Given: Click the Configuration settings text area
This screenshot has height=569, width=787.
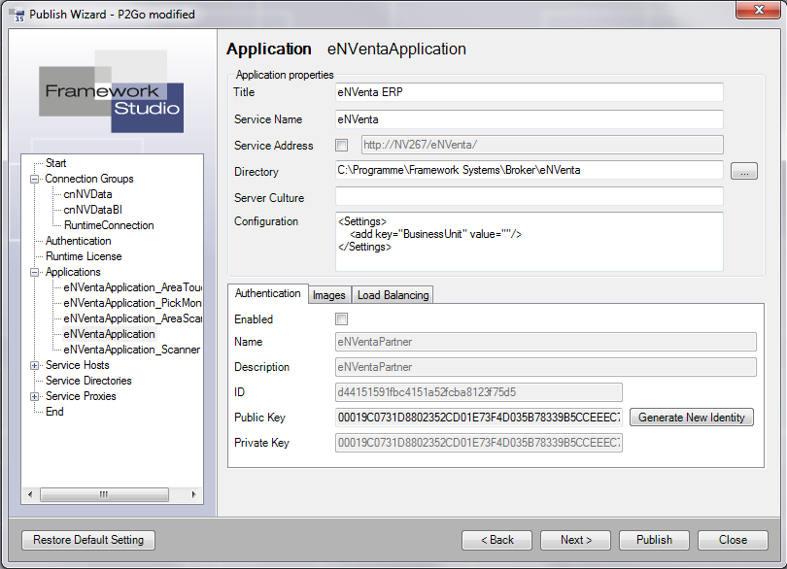Looking at the screenshot, I should 529,242.
